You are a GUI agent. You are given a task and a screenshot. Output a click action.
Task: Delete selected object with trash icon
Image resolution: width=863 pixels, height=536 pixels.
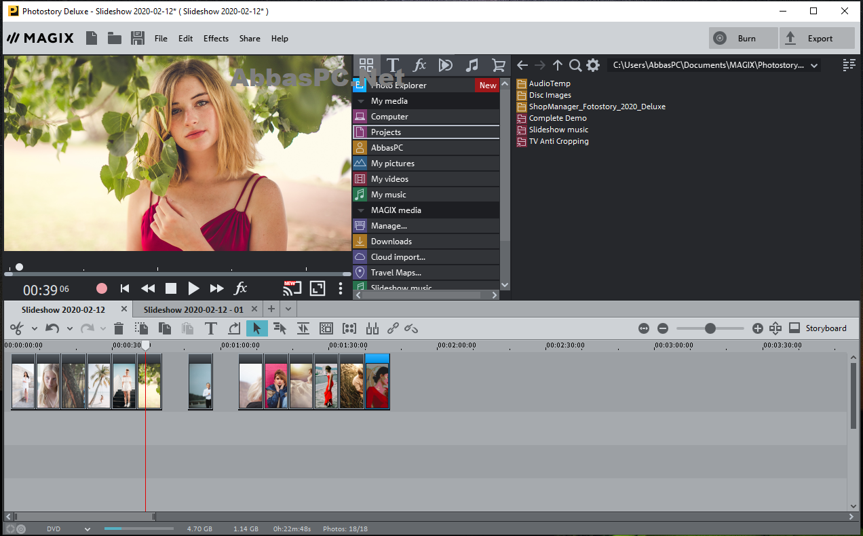point(119,328)
